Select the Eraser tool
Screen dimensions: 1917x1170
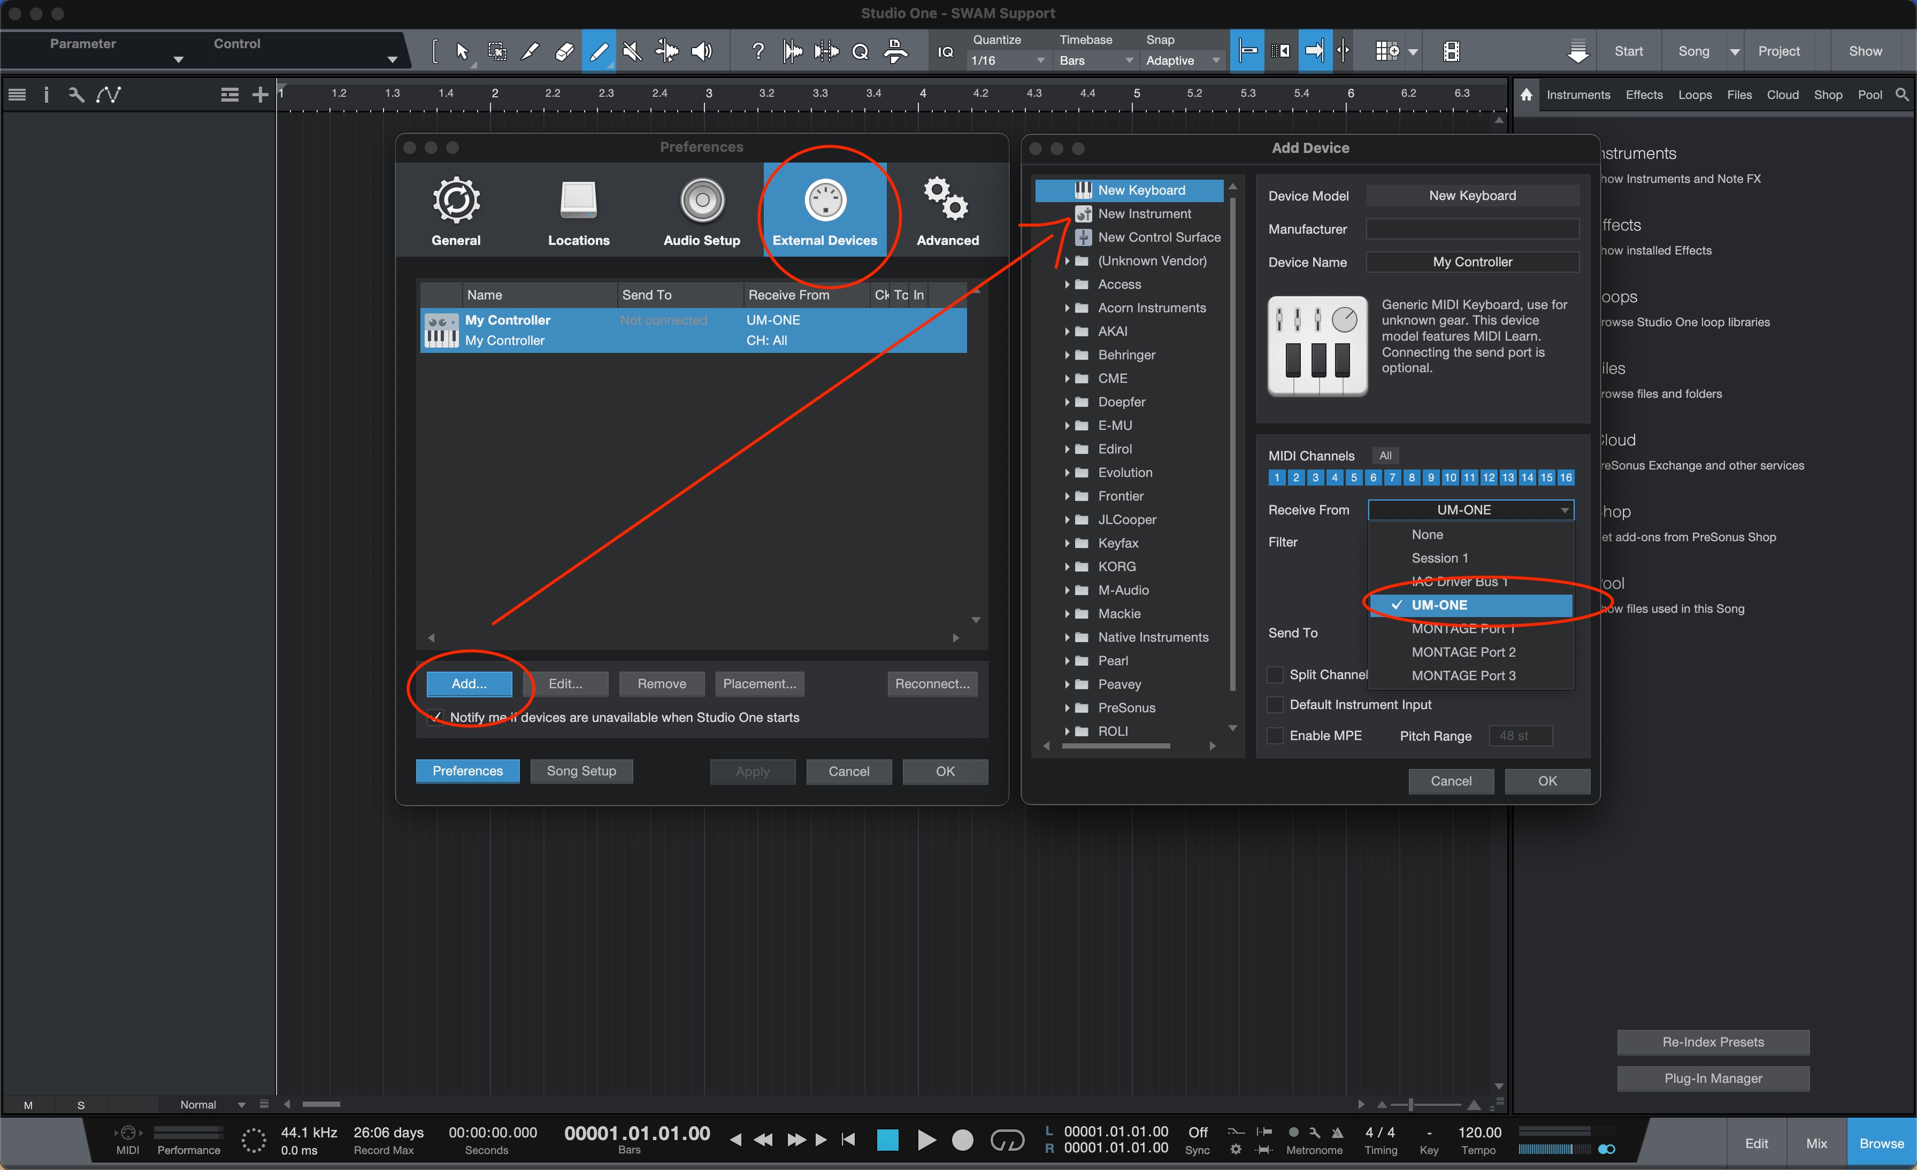click(x=565, y=51)
